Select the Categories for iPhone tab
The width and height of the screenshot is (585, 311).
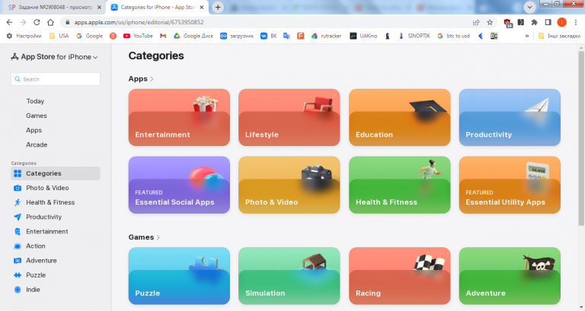point(157,7)
